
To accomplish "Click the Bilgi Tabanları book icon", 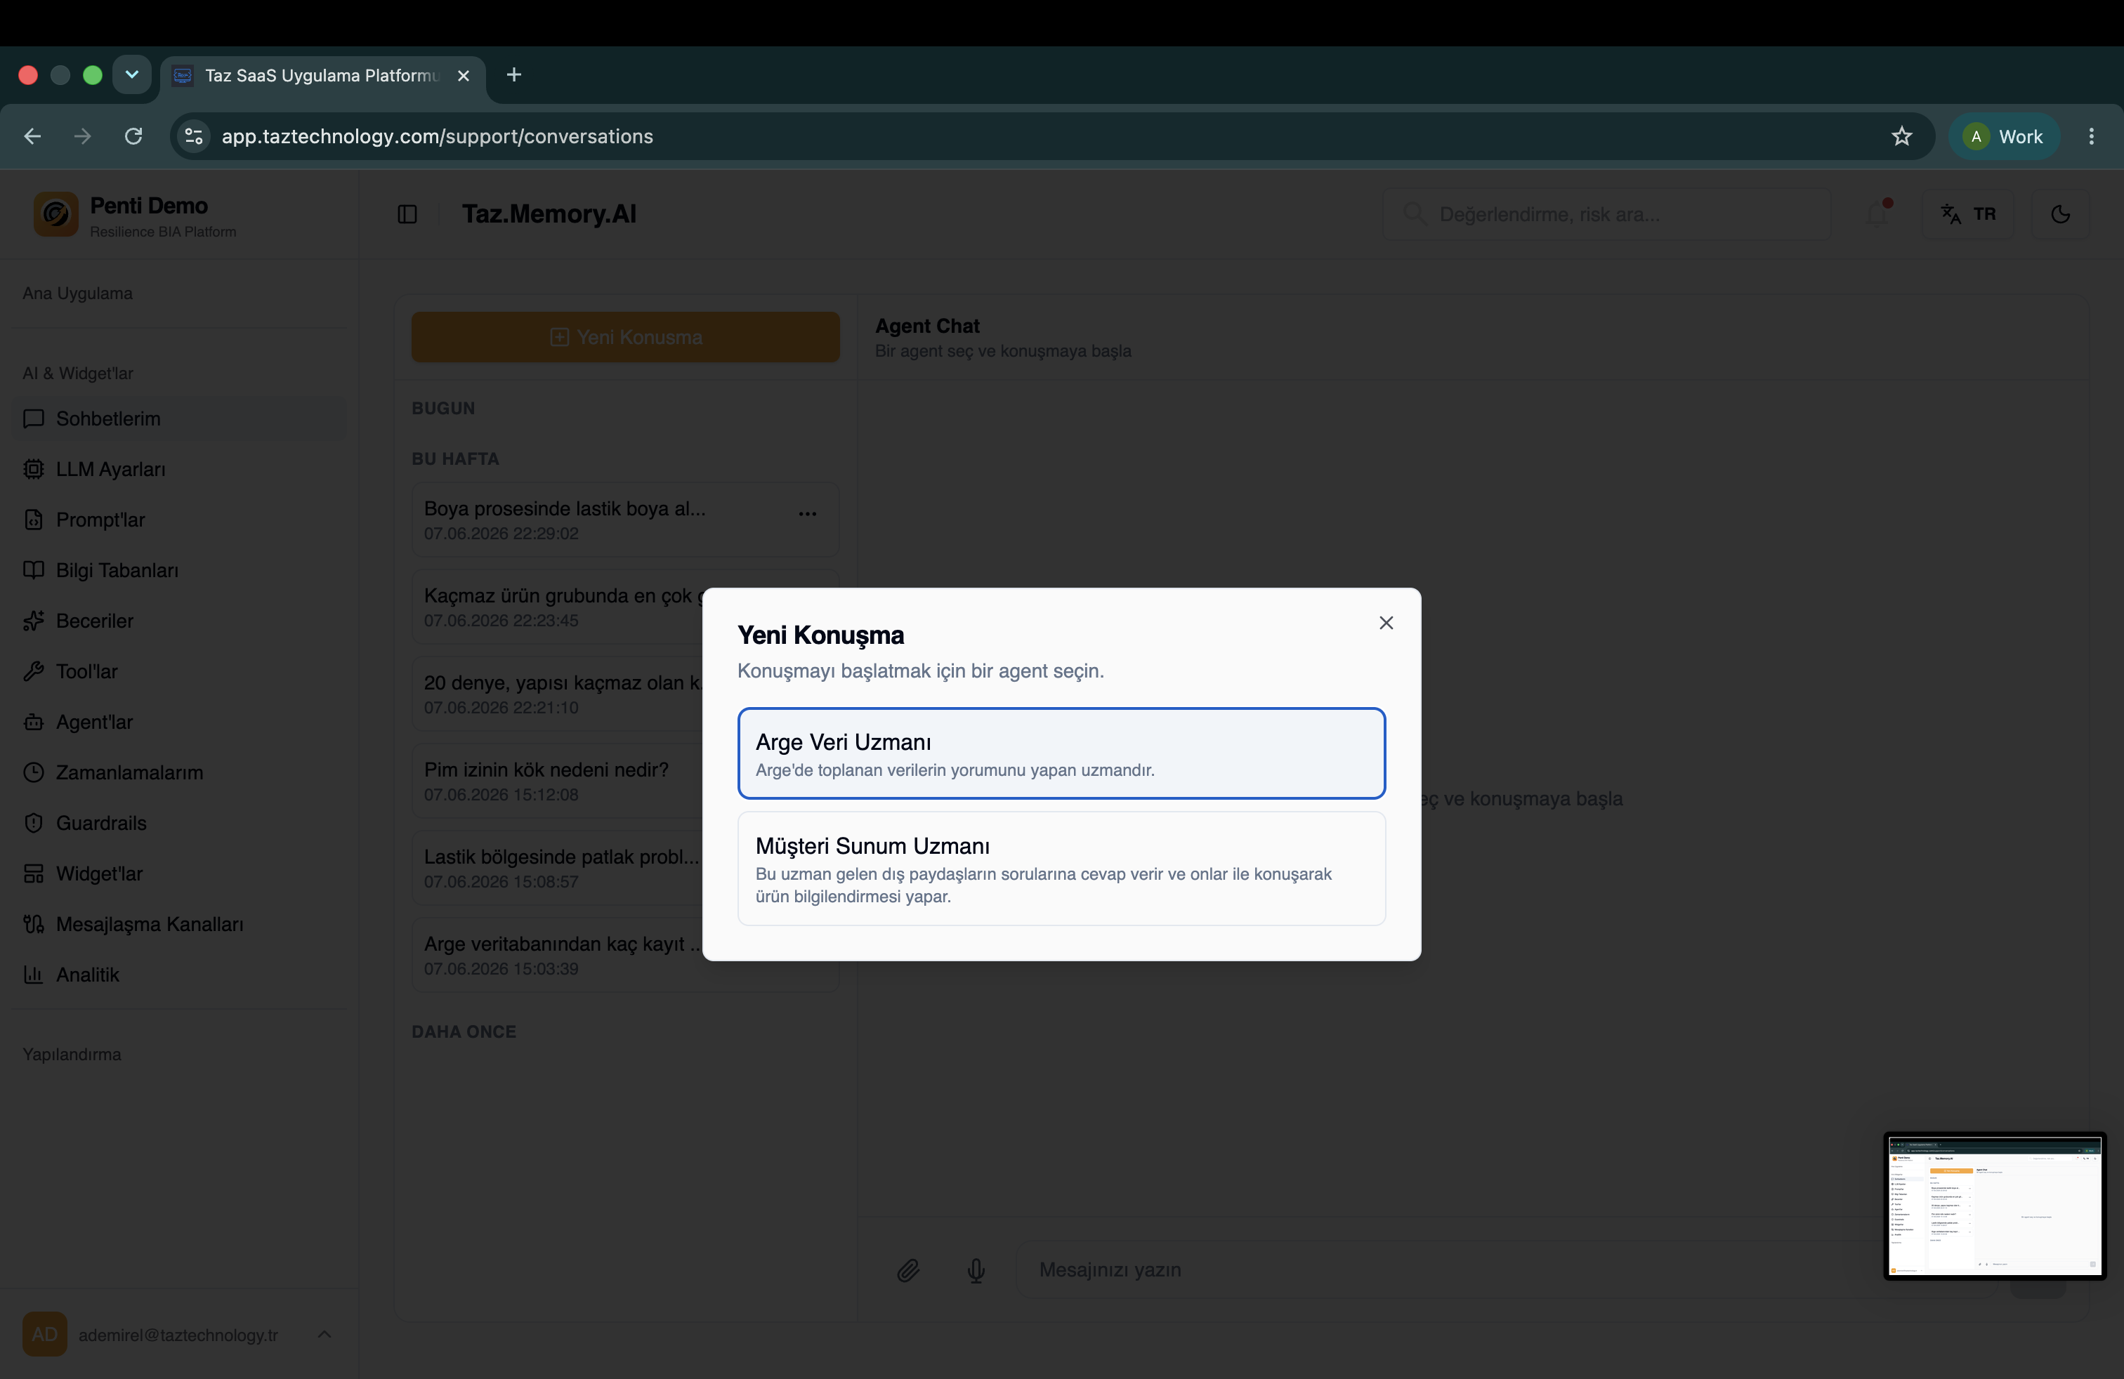I will point(33,570).
